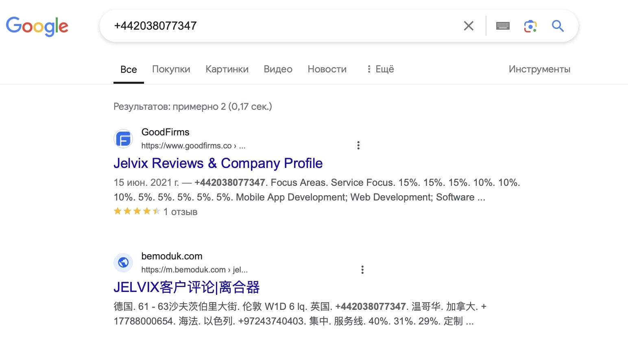Expand the Ещё menu
Viewport: 628px width, 344px height.
click(380, 69)
